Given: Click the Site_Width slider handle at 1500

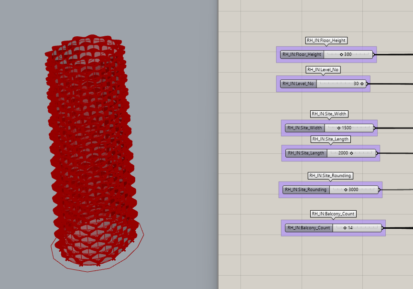Looking at the screenshot, I should (339, 128).
